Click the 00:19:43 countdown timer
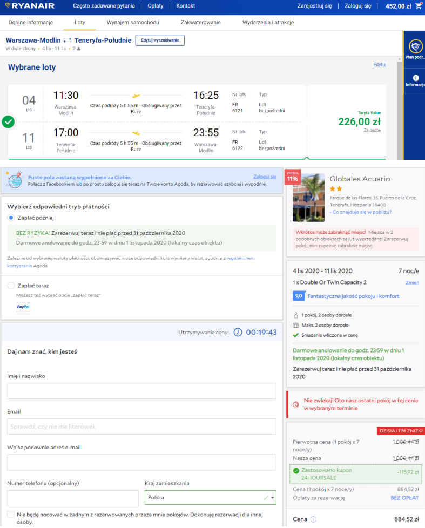This screenshot has width=425, height=528. click(261, 333)
